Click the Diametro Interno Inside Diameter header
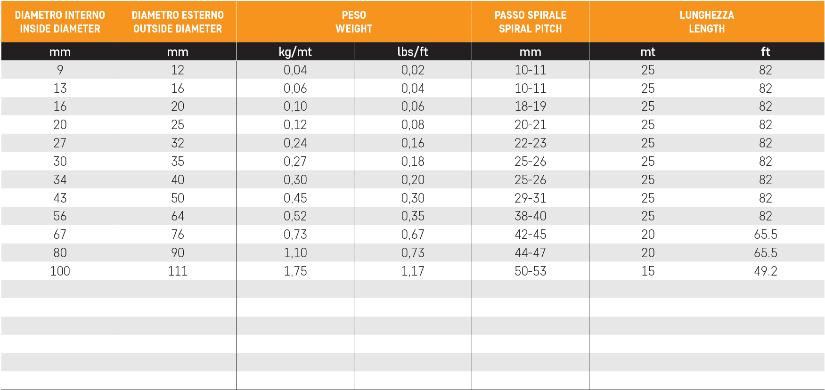Image resolution: width=825 pixels, height=390 pixels. (x=60, y=22)
